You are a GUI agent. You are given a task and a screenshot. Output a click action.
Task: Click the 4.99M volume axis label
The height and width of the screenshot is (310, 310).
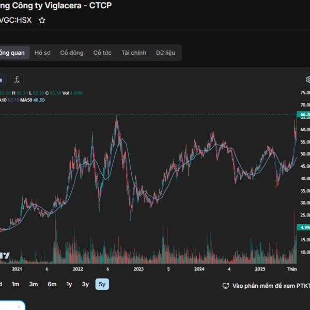[303, 227]
